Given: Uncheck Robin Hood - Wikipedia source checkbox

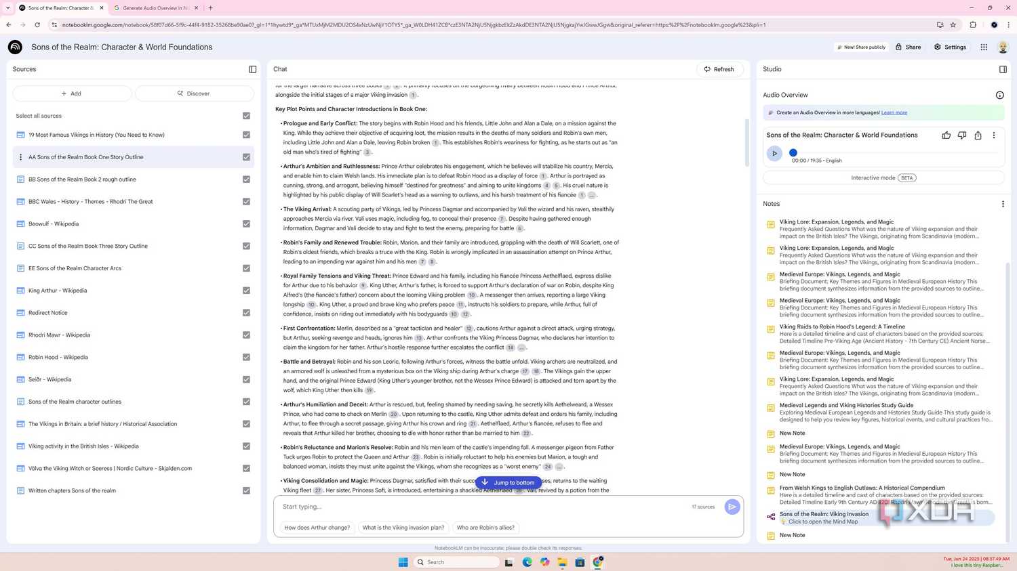Looking at the screenshot, I should click(x=246, y=357).
